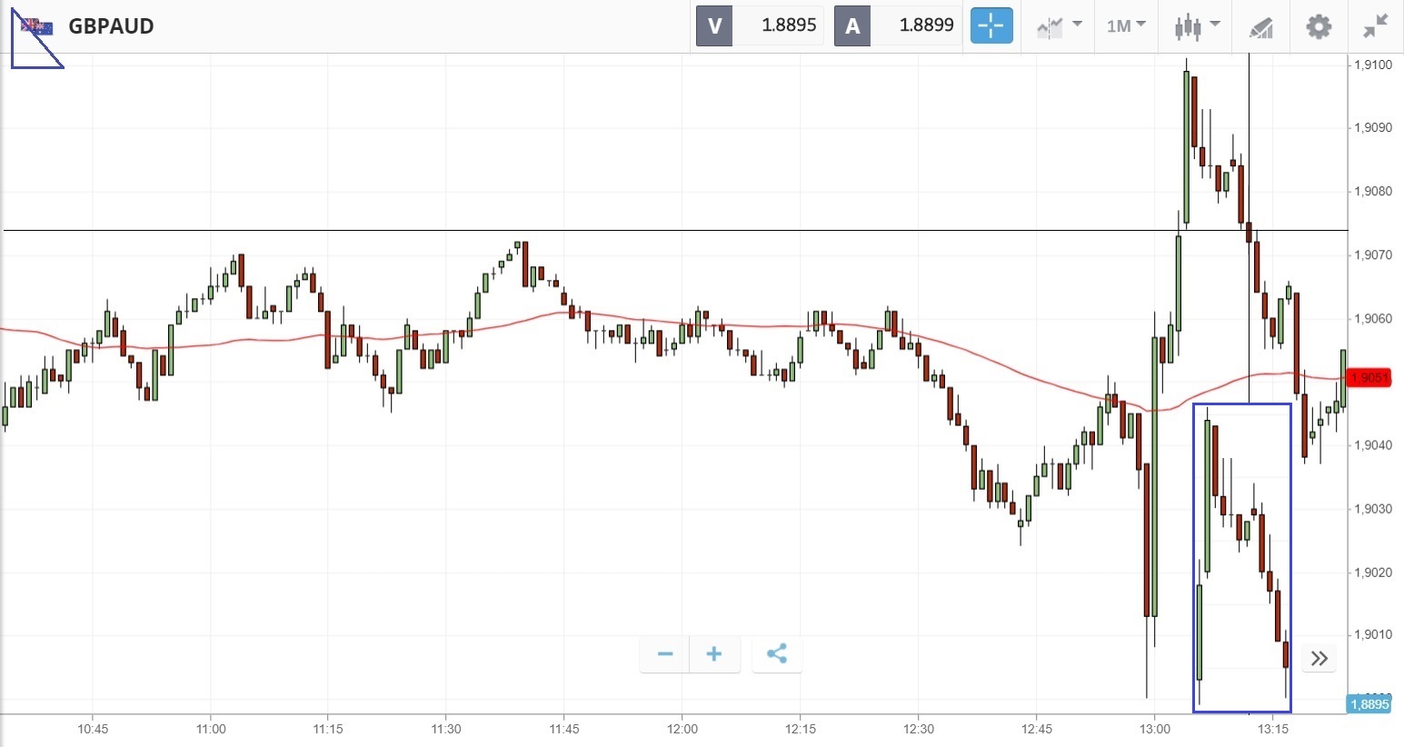The image size is (1404, 747).
Task: Select the GBPAUD symbol title
Action: tap(111, 25)
